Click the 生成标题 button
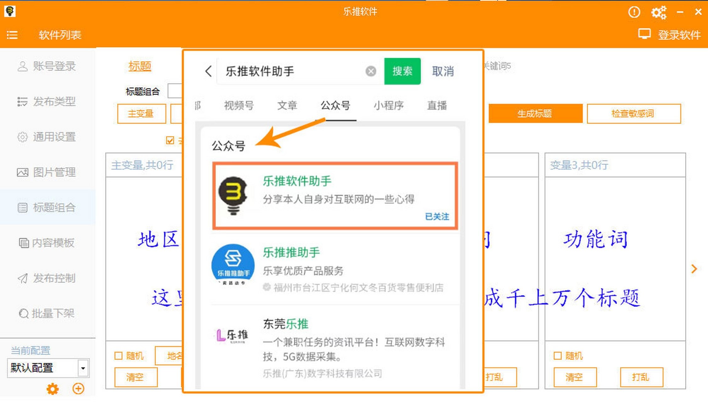Screen dimensions: 708x402 [x=535, y=113]
